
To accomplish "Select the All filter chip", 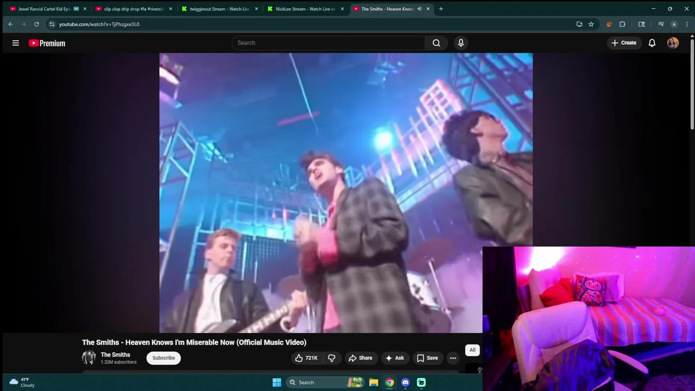I will [472, 350].
